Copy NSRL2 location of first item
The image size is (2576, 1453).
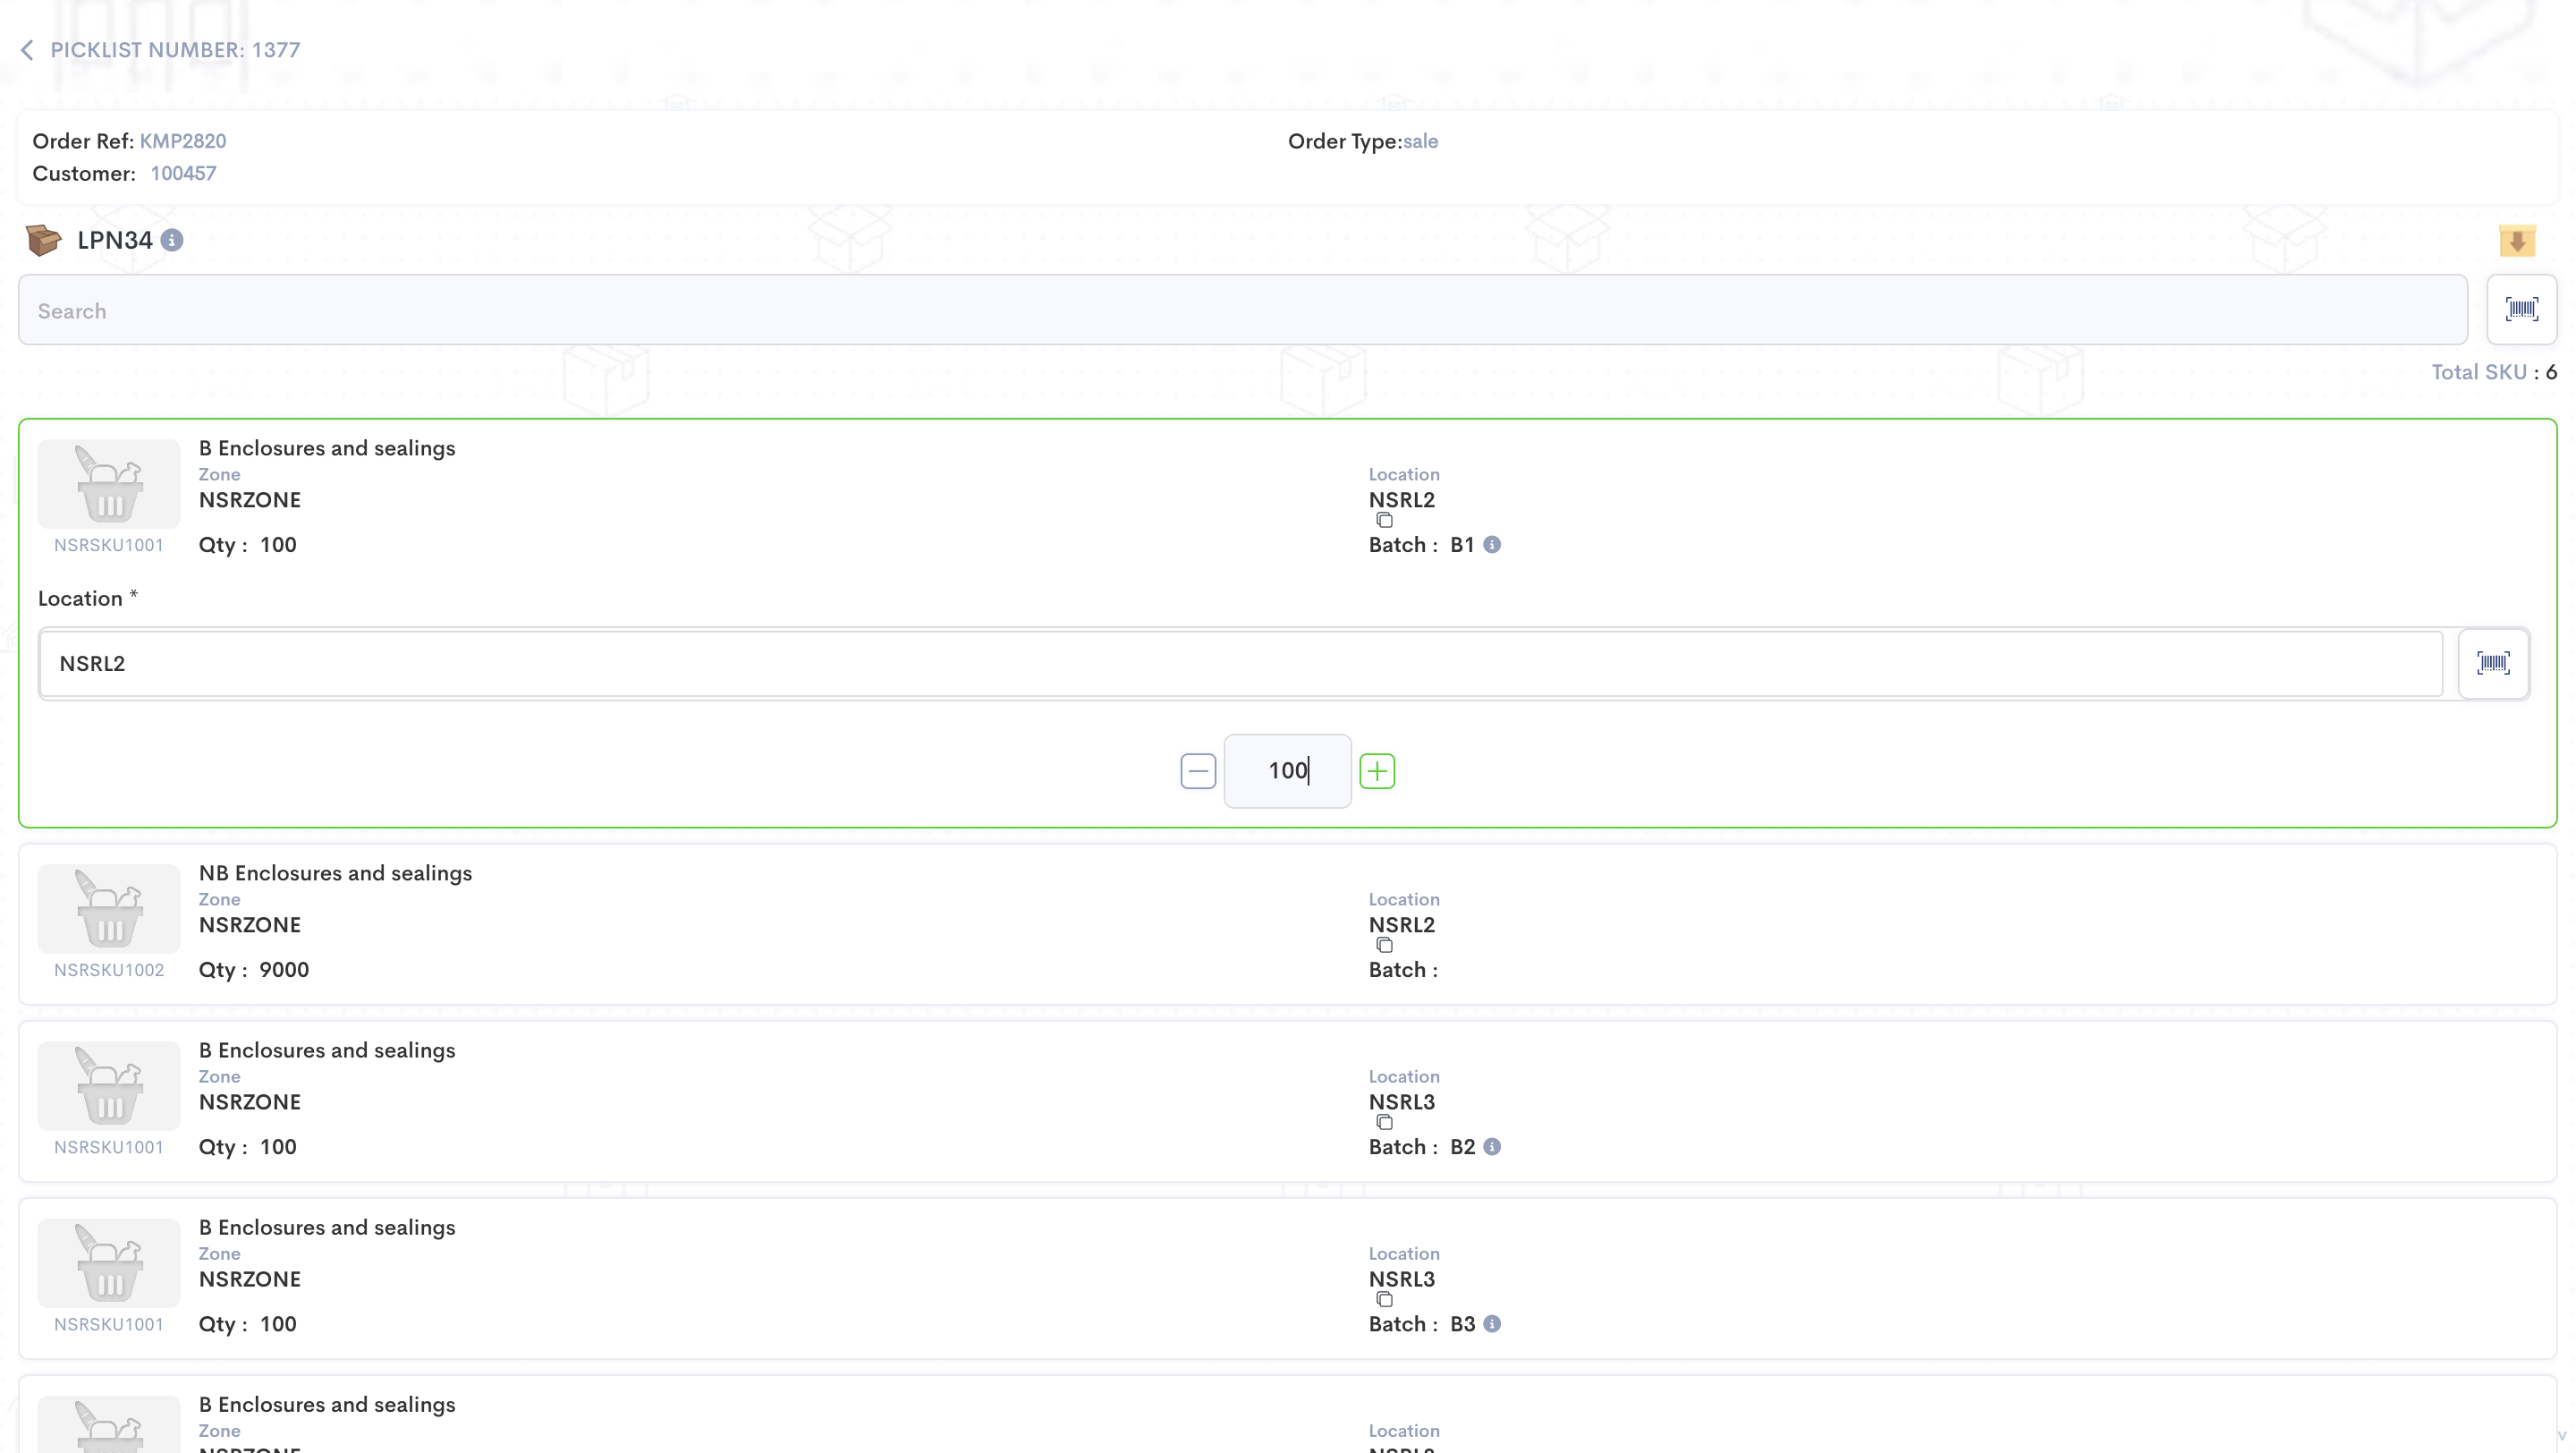click(1384, 520)
